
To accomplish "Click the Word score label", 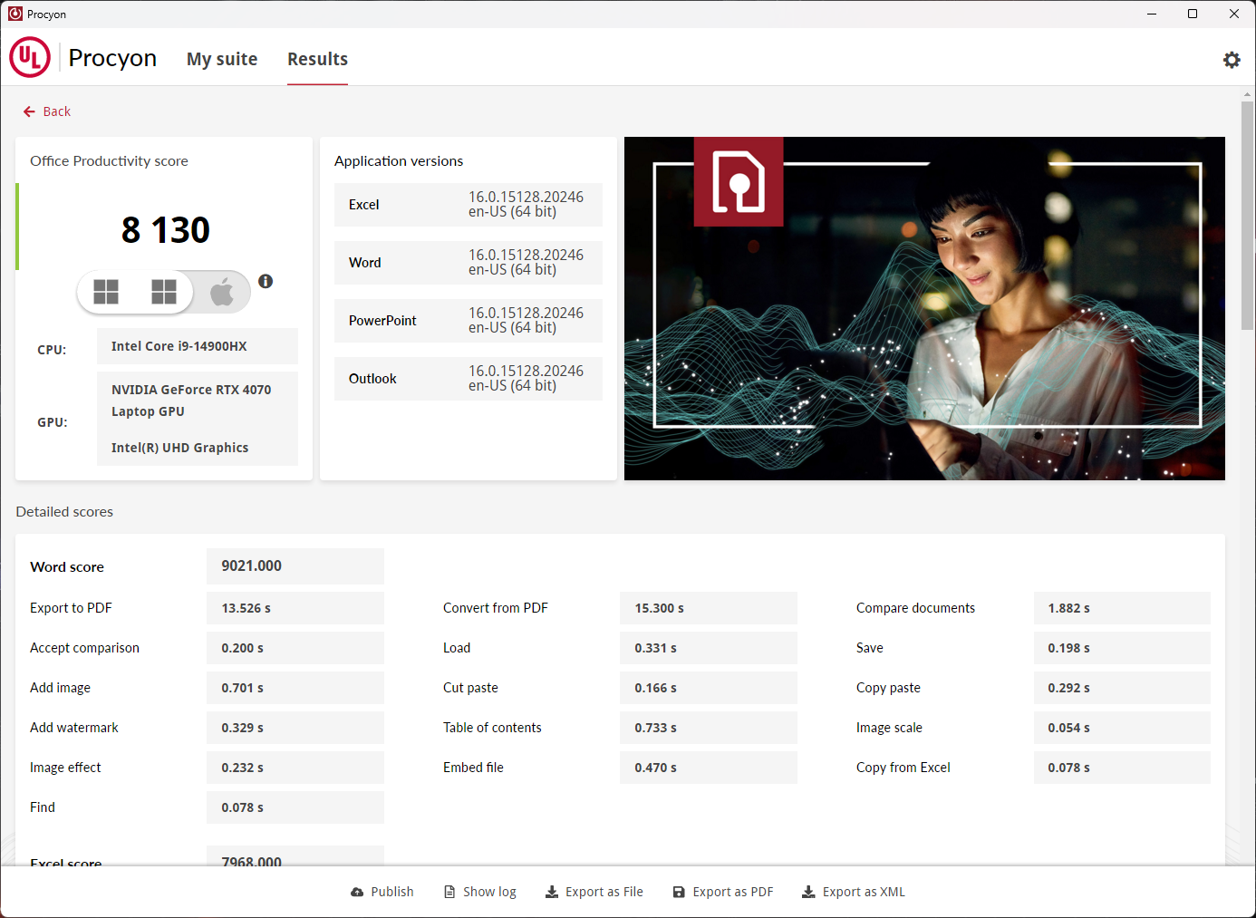I will point(67,567).
